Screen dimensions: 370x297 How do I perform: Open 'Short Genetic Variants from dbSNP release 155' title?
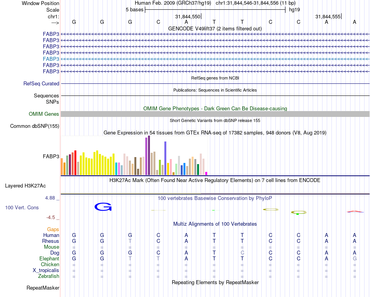tap(215, 120)
